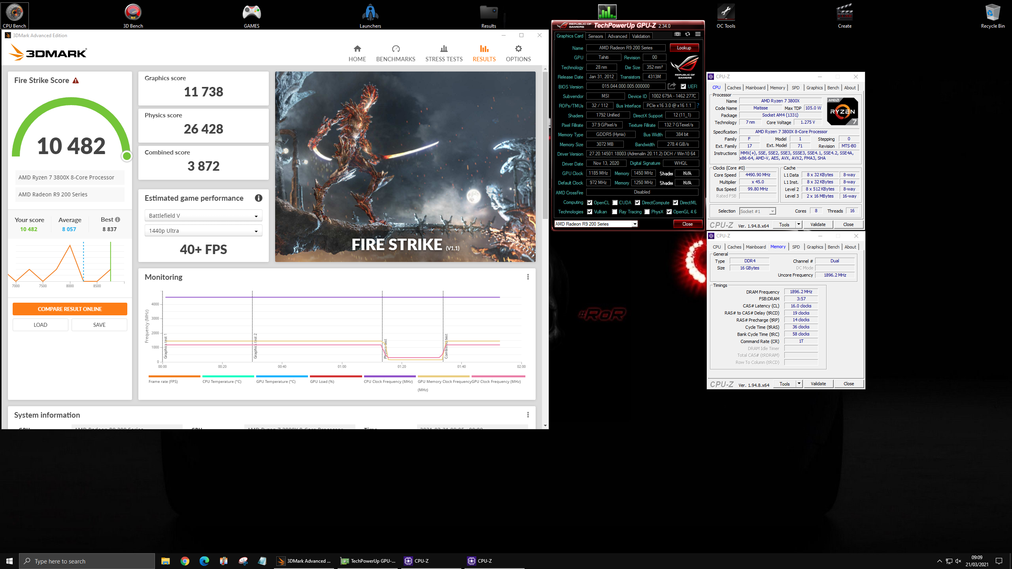Open GPU-Z Sensors tab
1012x569 pixels.
[x=595, y=36]
